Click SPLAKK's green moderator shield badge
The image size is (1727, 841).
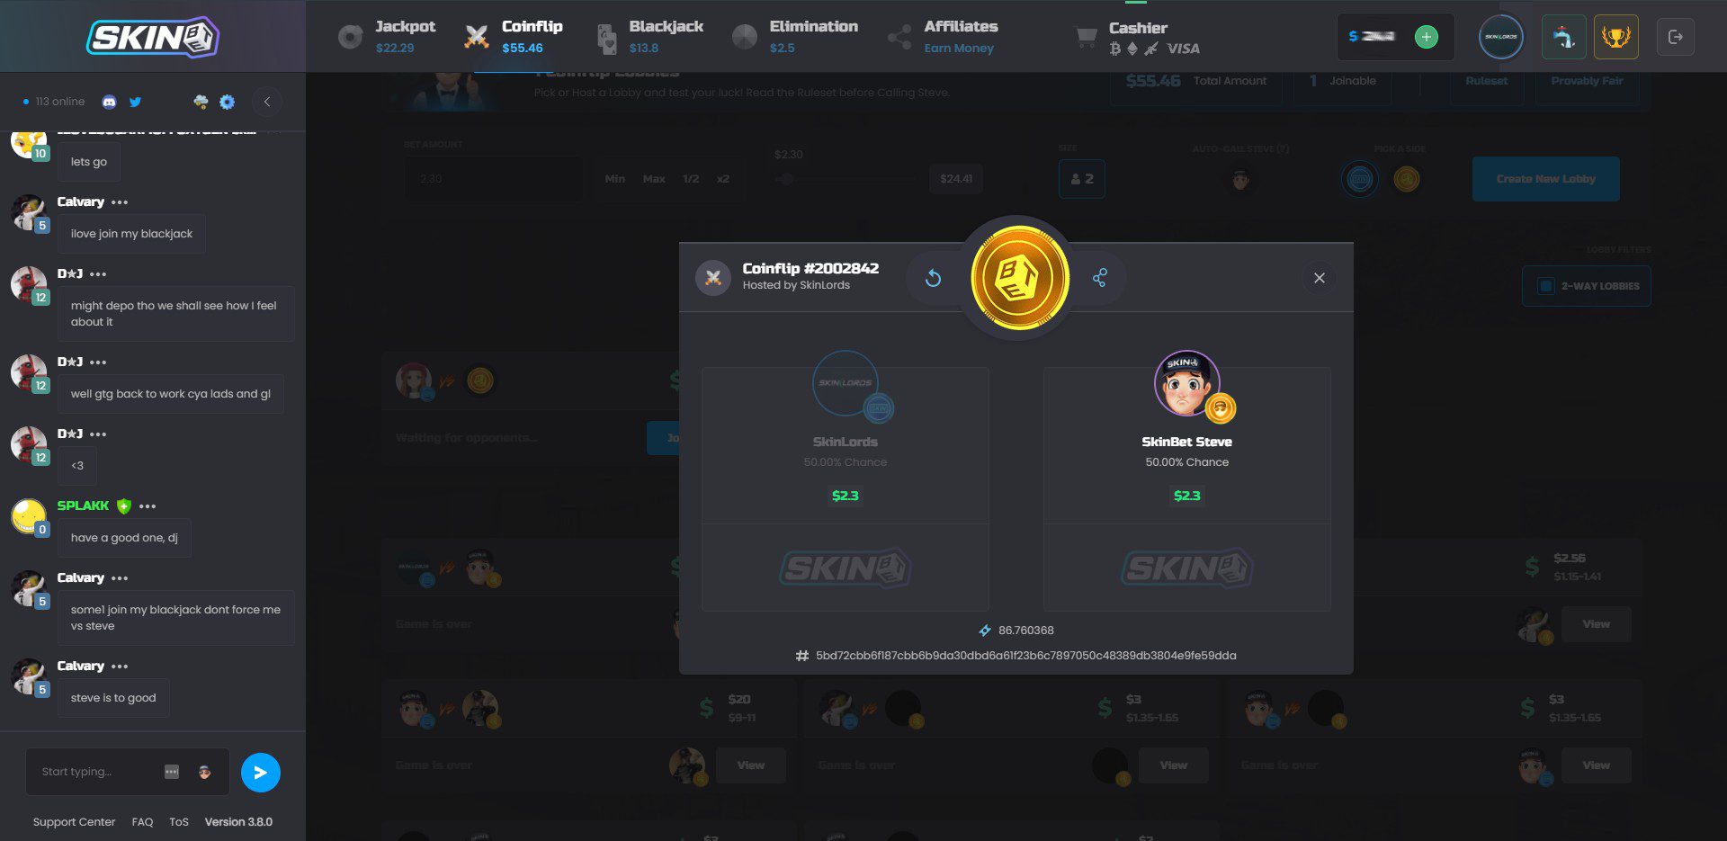pos(124,506)
